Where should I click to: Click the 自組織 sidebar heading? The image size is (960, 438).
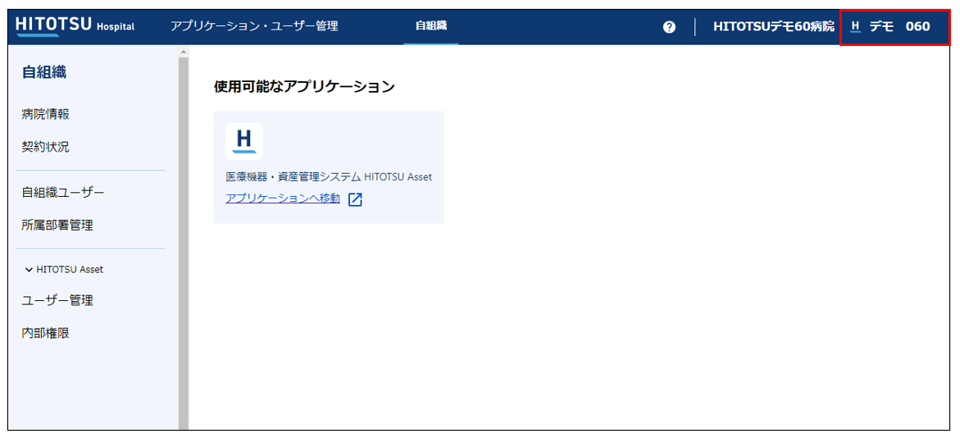coord(44,72)
